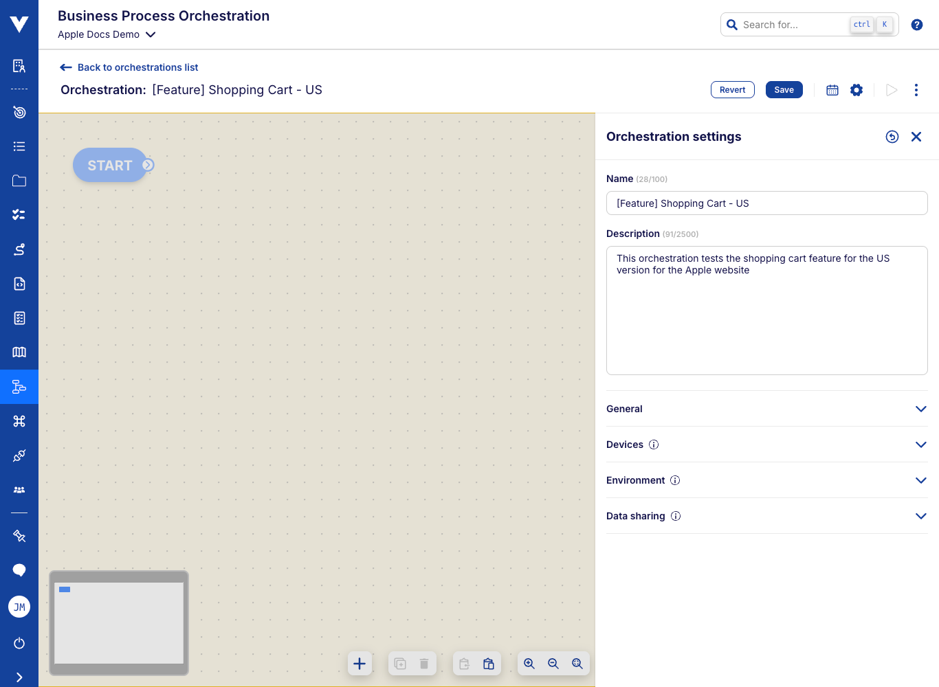Open help via the question mark icon
Viewport: 939px width, 687px height.
(x=916, y=24)
